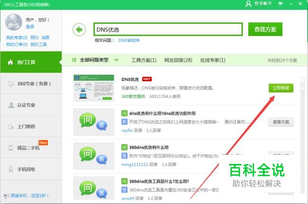The width and height of the screenshot is (308, 204).
Task: Open question title 360dns优选有什么用
Action: (x=149, y=147)
